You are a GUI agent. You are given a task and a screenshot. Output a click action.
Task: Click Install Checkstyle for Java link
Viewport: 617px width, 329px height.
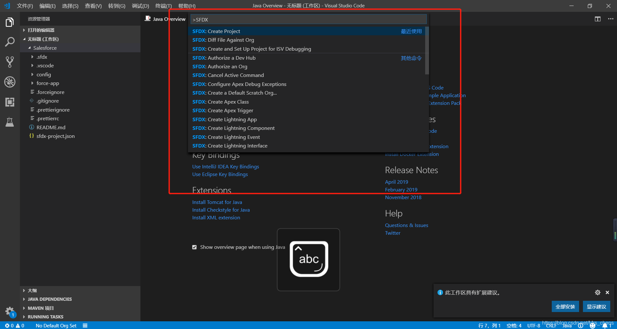pos(221,210)
